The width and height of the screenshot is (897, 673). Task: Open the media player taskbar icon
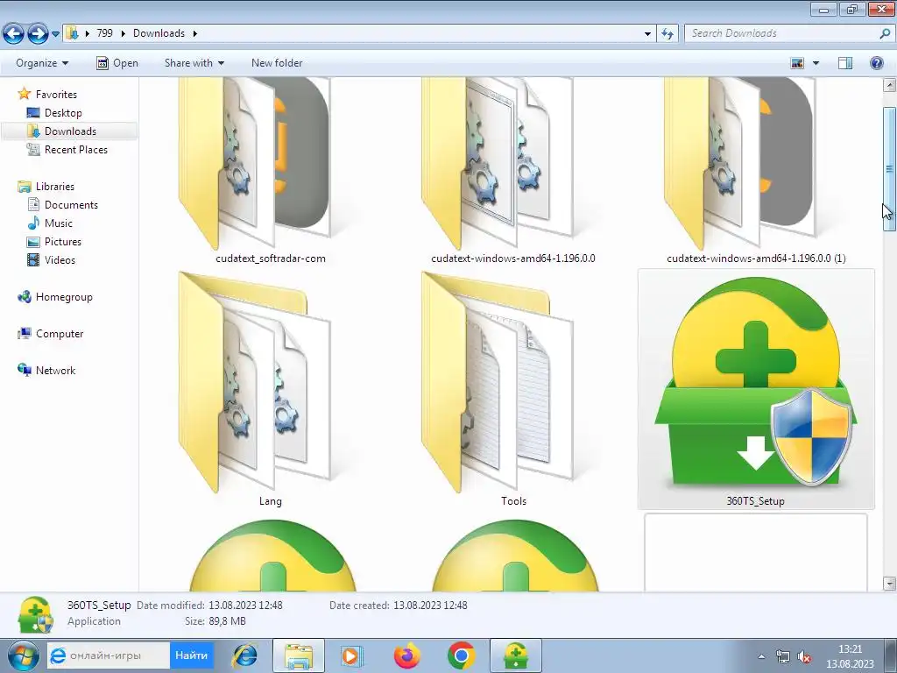tap(350, 655)
